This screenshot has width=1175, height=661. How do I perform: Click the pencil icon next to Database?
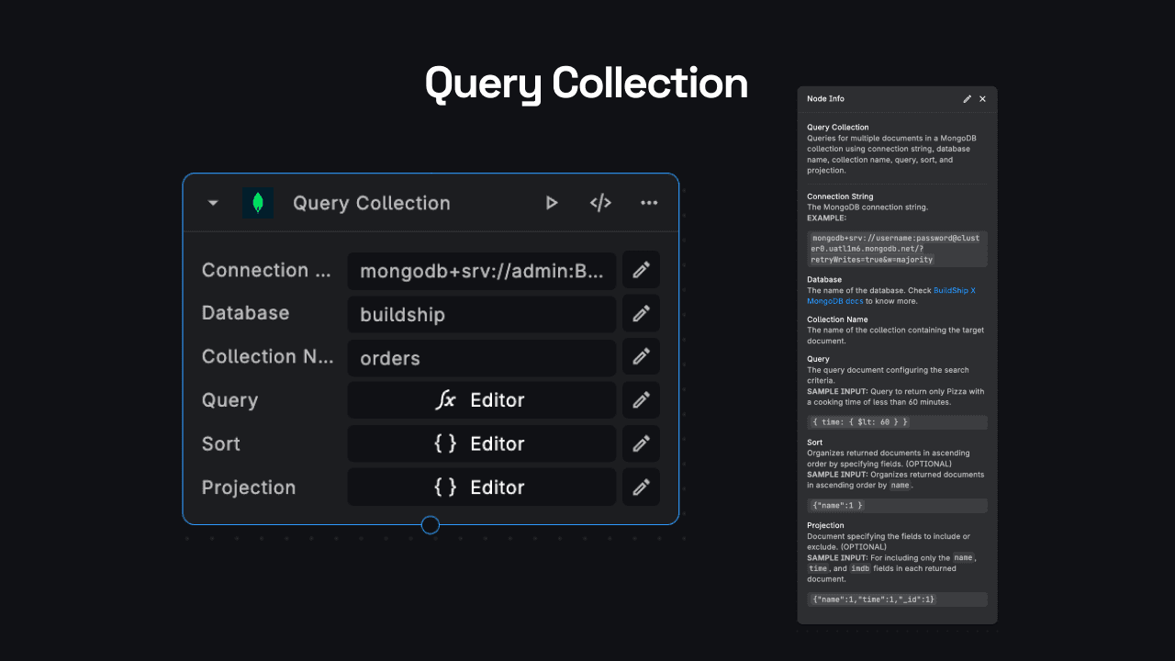pos(641,314)
